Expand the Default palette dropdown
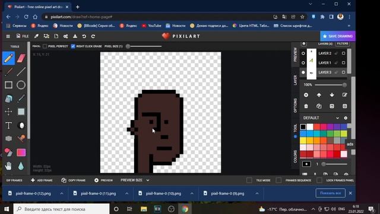Image resolution: width=380 pixels, height=214 pixels. 337,118
